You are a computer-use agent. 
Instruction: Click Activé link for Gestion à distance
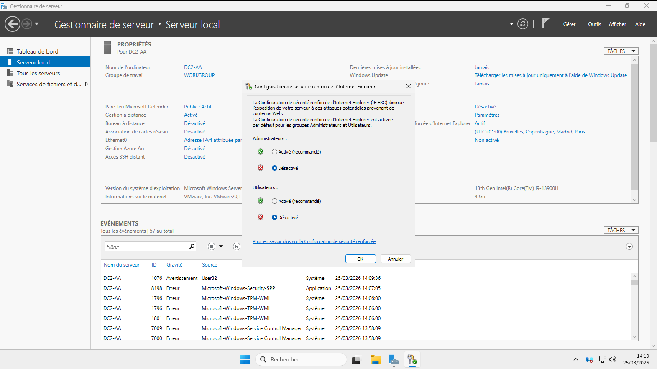point(191,115)
